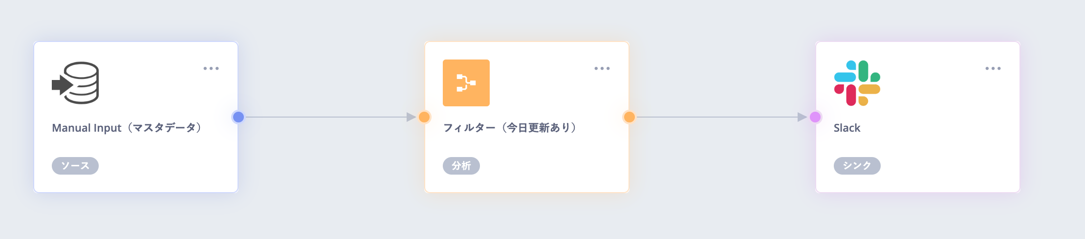Click the orange input port of filter node
1085x239 pixels.
(x=424, y=117)
